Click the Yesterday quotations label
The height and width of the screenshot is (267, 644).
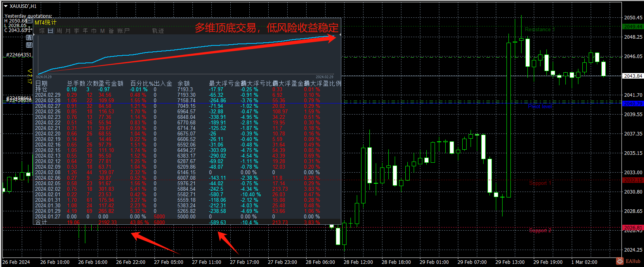[x=28, y=16]
